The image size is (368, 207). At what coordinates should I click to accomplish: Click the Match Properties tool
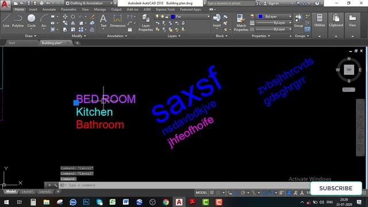[x=241, y=22]
